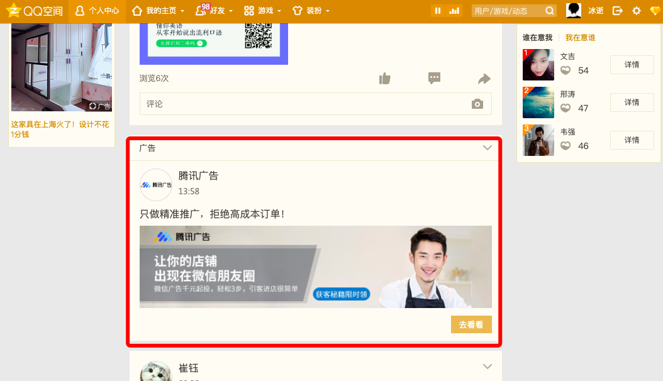Click the 评论 comment input box
Image resolution: width=663 pixels, height=381 pixels.
[x=315, y=104]
